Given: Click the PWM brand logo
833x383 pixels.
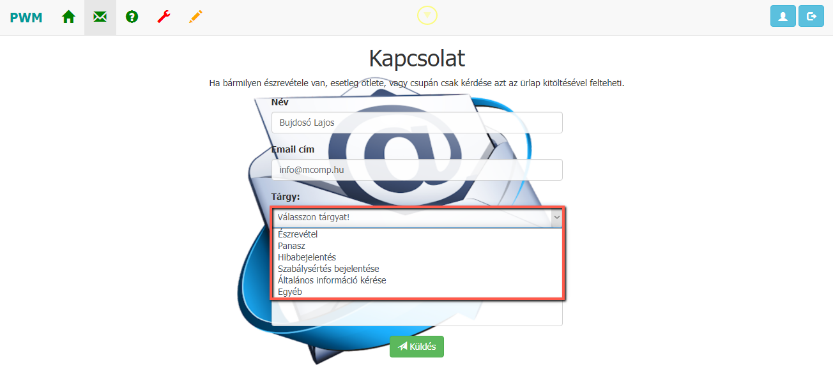Looking at the screenshot, I should pyautogui.click(x=26, y=17).
